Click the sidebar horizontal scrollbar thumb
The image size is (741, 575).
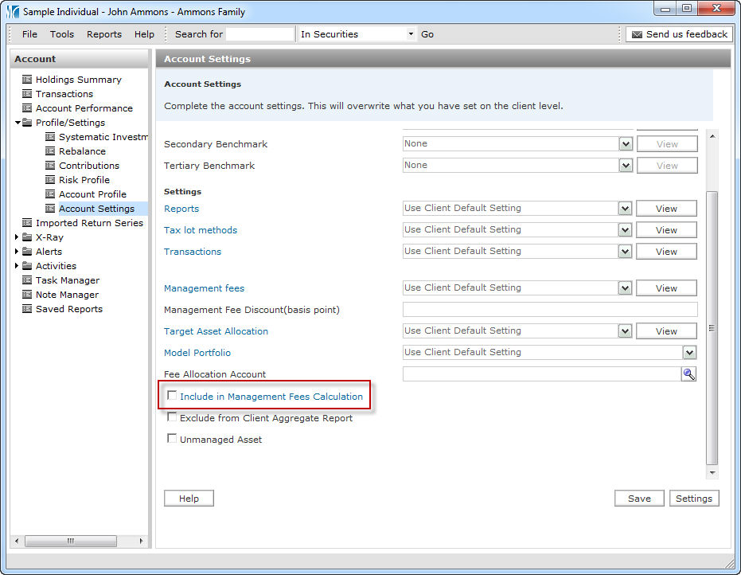70,541
